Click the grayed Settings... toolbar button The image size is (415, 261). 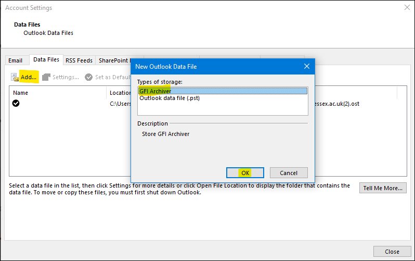[x=61, y=77]
